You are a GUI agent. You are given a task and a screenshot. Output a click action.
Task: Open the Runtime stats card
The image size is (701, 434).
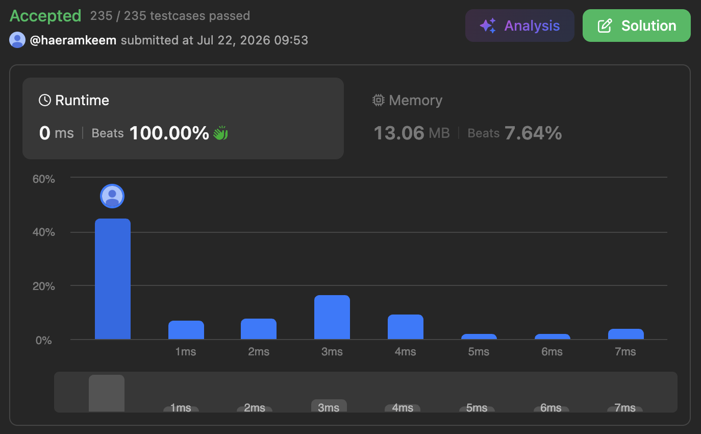tap(183, 118)
